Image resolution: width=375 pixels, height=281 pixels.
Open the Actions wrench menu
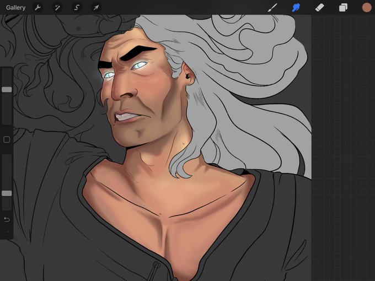click(38, 8)
